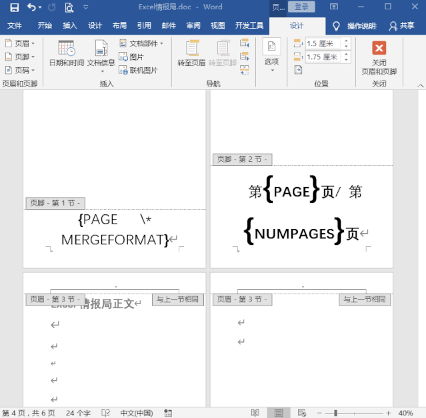Increase header distance with up spinner
This screenshot has height=418, width=426.
pyautogui.click(x=346, y=41)
